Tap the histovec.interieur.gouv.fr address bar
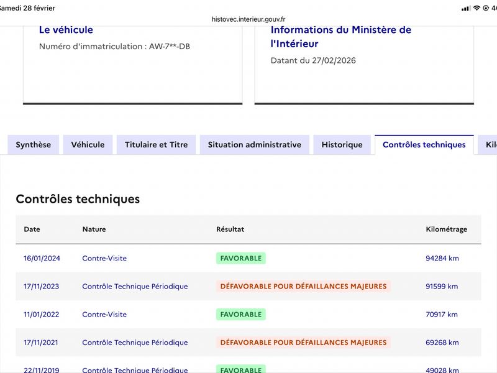This screenshot has width=497, height=373. tap(248, 19)
